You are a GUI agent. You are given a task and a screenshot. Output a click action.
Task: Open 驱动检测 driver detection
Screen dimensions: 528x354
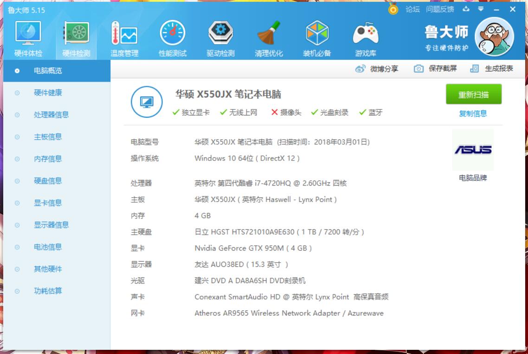click(220, 39)
